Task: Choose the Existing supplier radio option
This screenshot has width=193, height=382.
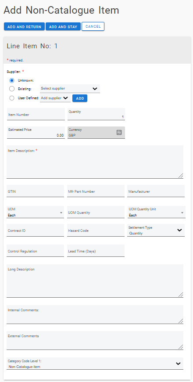Action: pos(12,89)
